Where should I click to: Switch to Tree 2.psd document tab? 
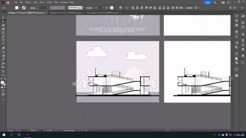pos(103,13)
